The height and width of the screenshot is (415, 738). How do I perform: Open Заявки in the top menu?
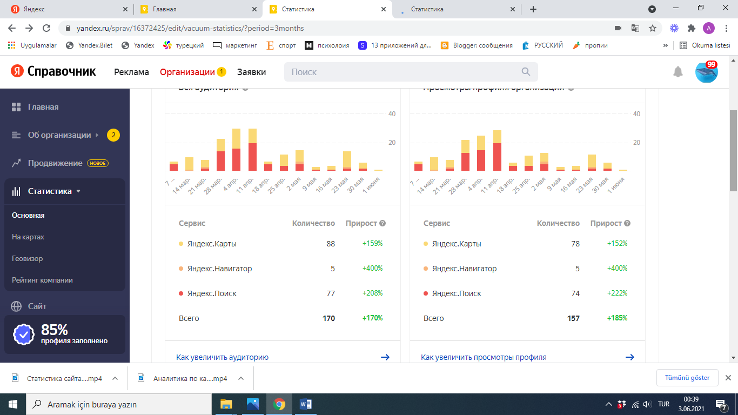tap(251, 72)
